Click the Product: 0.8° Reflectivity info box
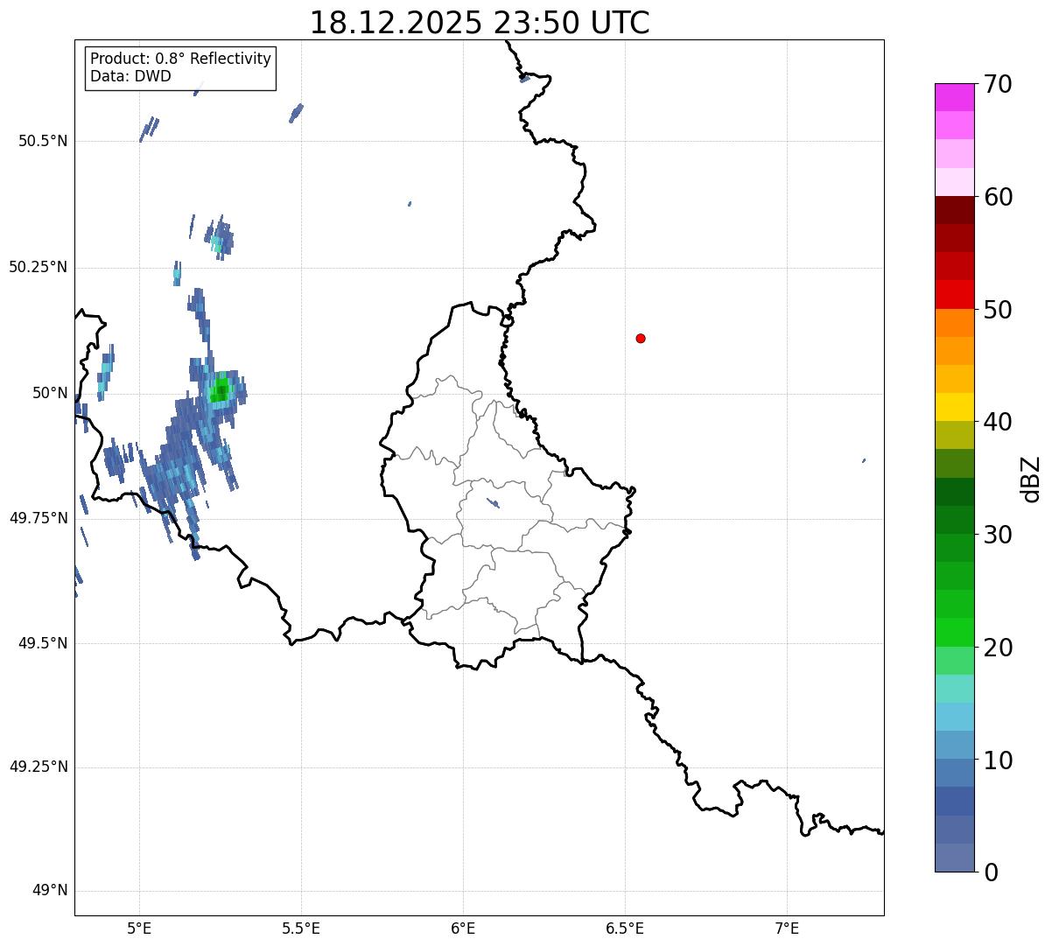The image size is (1052, 946). click(x=180, y=68)
